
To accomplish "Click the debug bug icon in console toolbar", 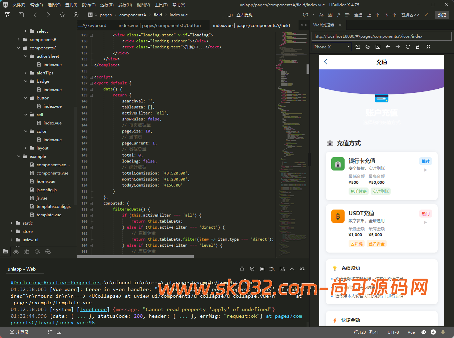I will tap(242, 269).
